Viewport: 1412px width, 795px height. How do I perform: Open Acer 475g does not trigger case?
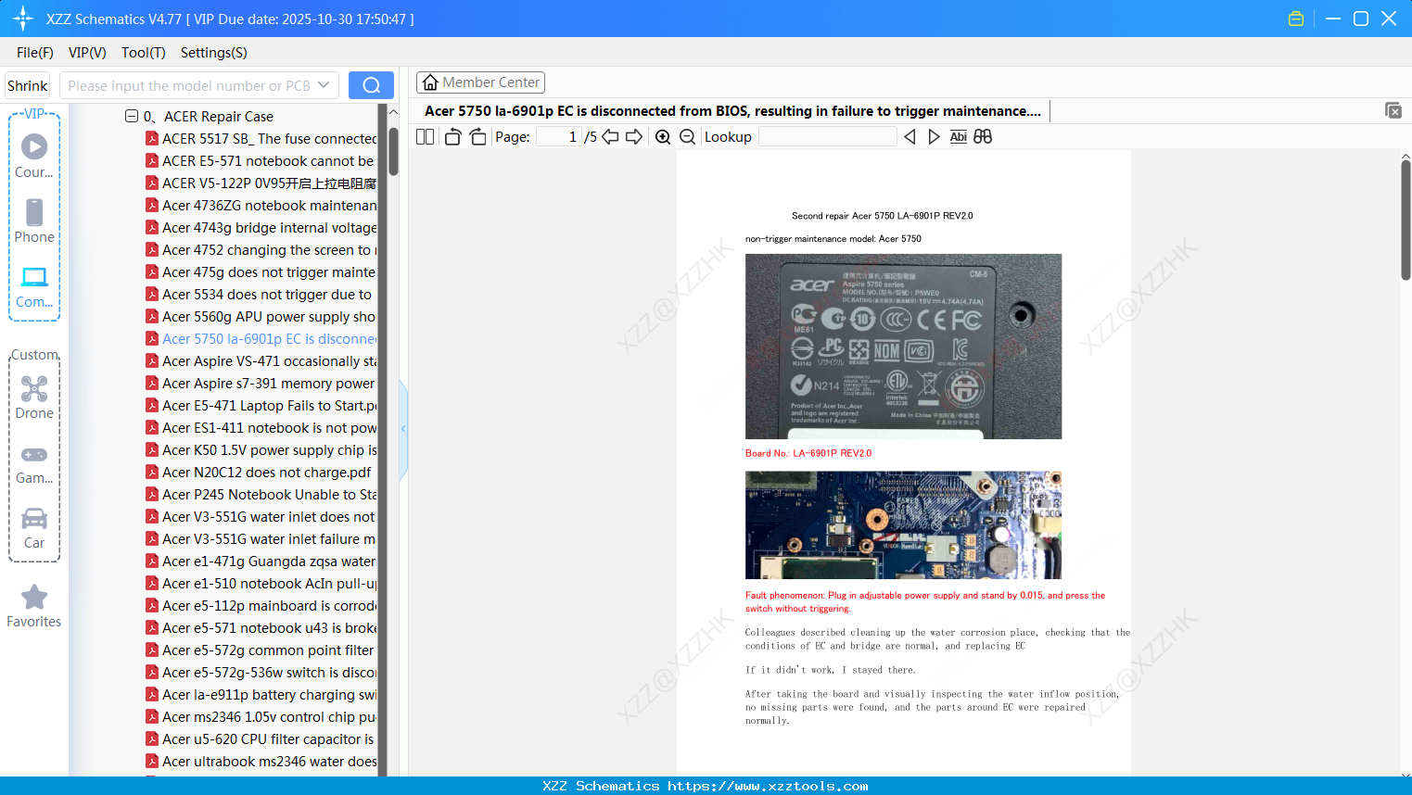[x=261, y=271]
